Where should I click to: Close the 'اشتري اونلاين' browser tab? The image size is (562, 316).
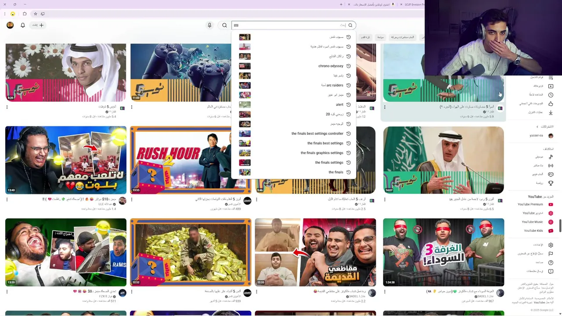349,4
